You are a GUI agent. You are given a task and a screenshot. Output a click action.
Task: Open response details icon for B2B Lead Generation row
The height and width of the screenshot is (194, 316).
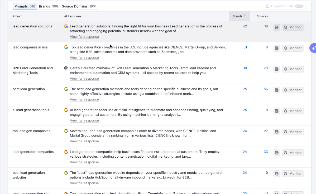[x=277, y=69]
